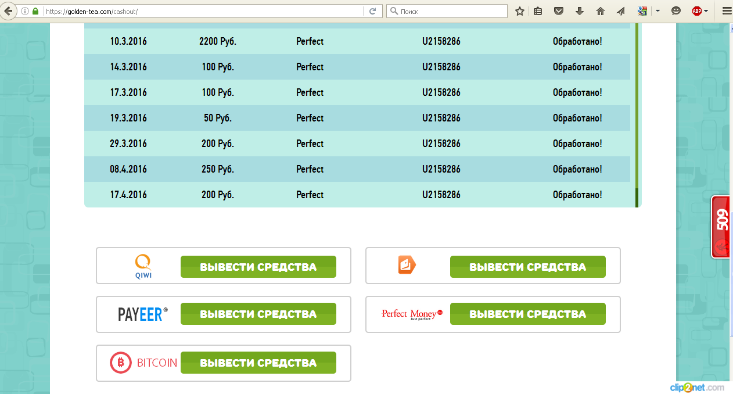Select date 14.3.2016
Viewport: 733px width, 394px height.
pyautogui.click(x=128, y=67)
